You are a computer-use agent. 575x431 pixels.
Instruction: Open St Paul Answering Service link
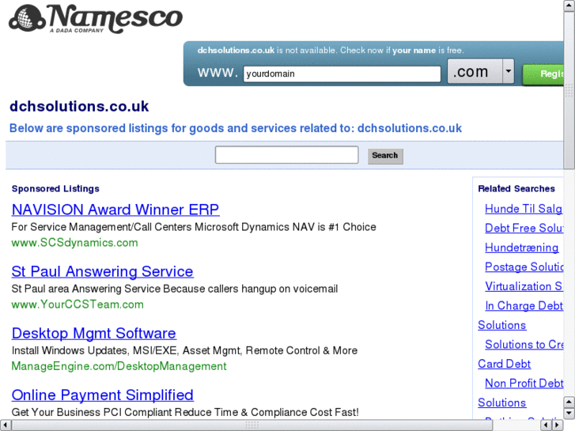tap(103, 272)
